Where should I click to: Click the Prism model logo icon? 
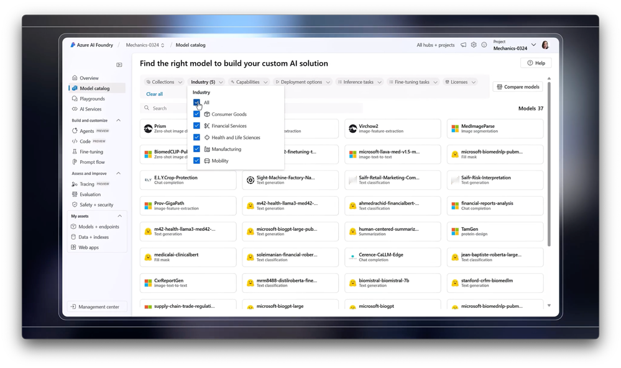click(148, 128)
